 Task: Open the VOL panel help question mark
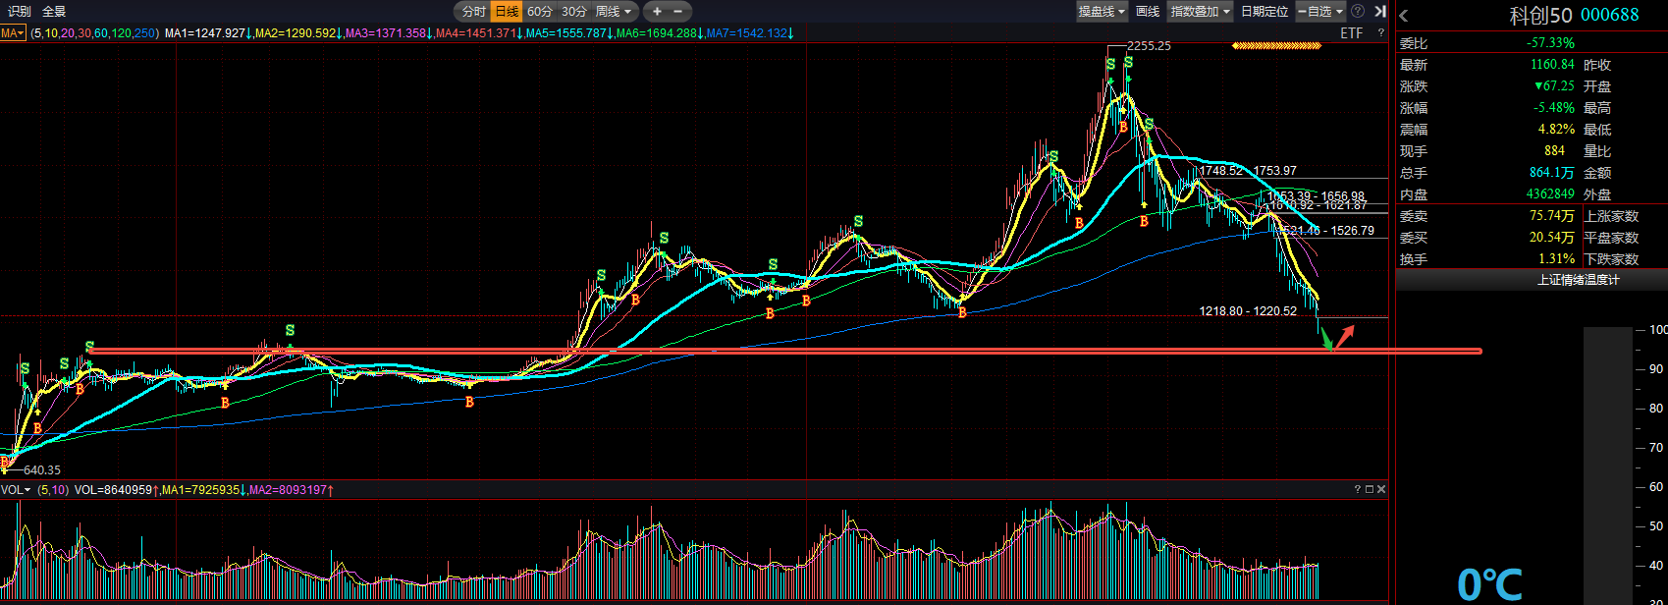(x=1358, y=489)
